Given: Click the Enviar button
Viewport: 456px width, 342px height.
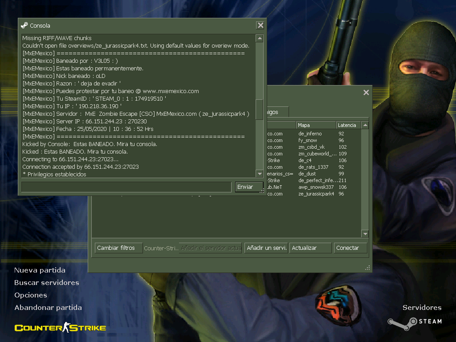Looking at the screenshot, I should point(249,187).
